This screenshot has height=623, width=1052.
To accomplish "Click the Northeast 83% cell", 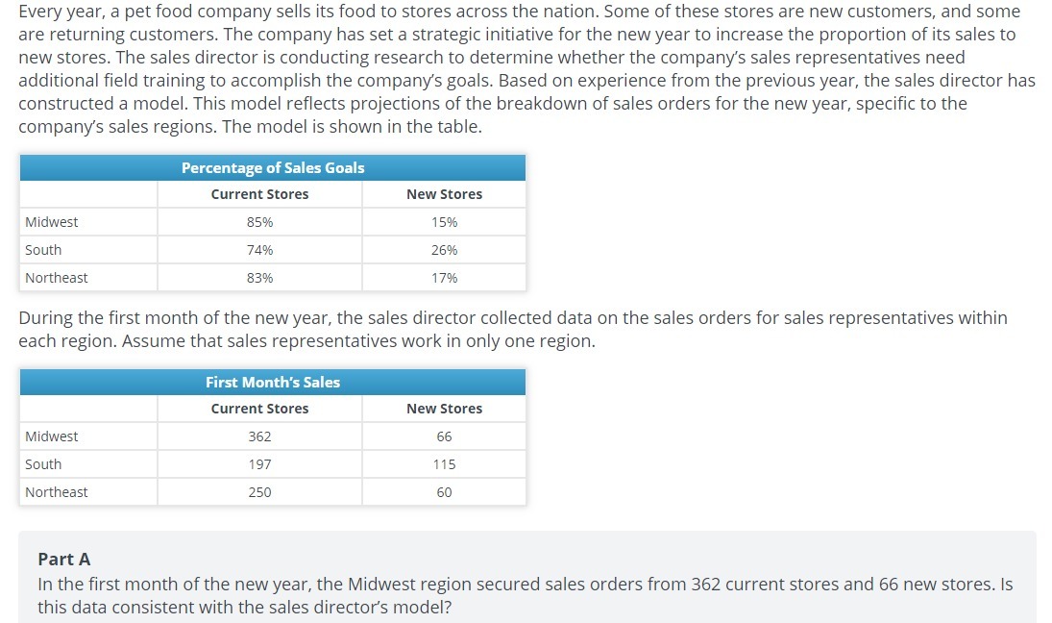I will (259, 278).
